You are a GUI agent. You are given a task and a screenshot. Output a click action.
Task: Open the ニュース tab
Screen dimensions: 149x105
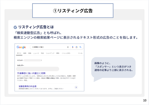coord(36,53)
